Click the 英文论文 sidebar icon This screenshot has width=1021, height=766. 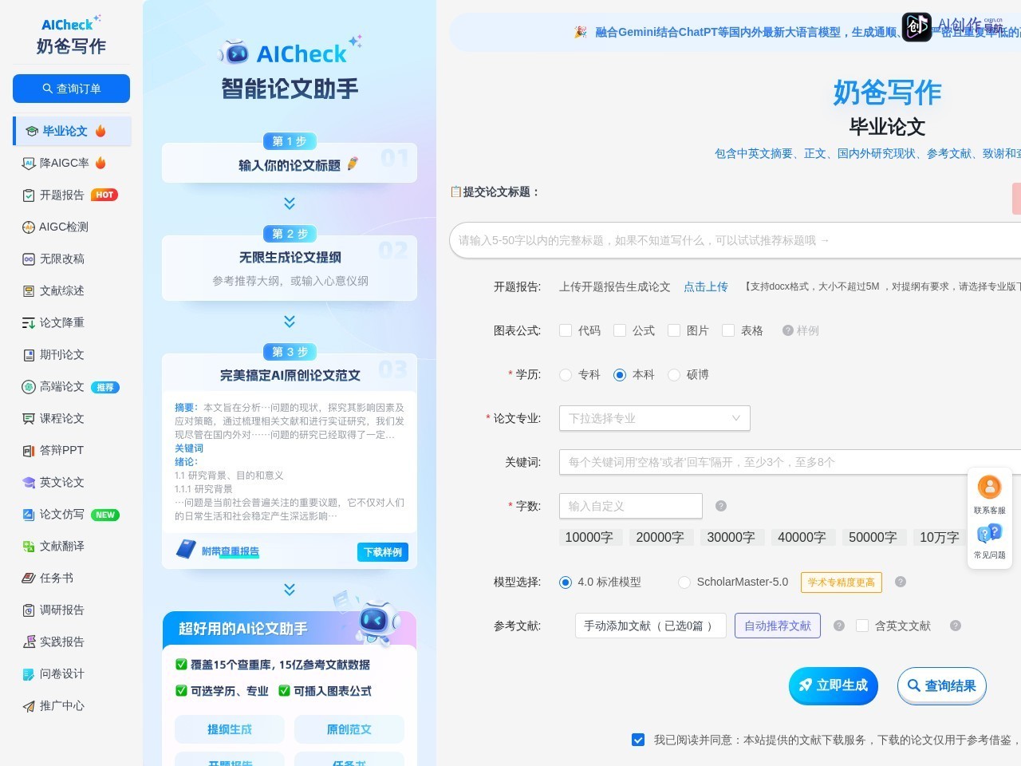tap(29, 483)
